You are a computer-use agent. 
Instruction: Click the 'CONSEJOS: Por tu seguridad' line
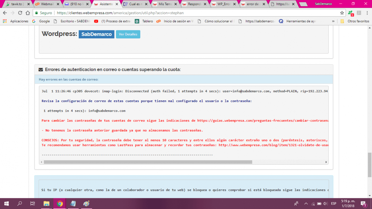click(185, 140)
